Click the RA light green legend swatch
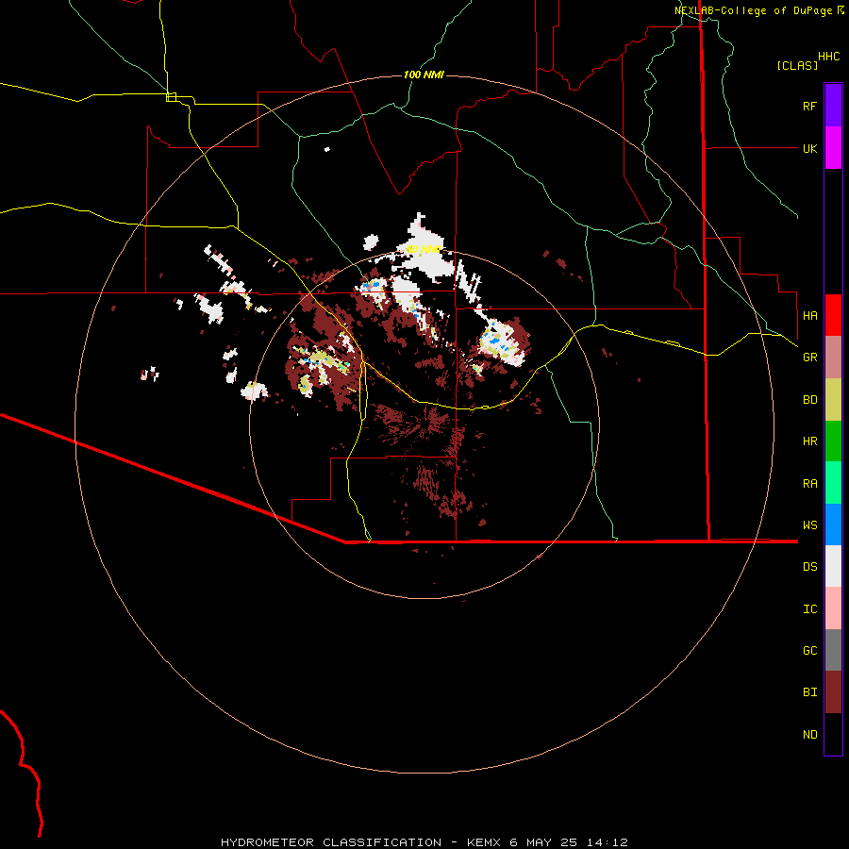The width and height of the screenshot is (849, 849). pyautogui.click(x=833, y=483)
